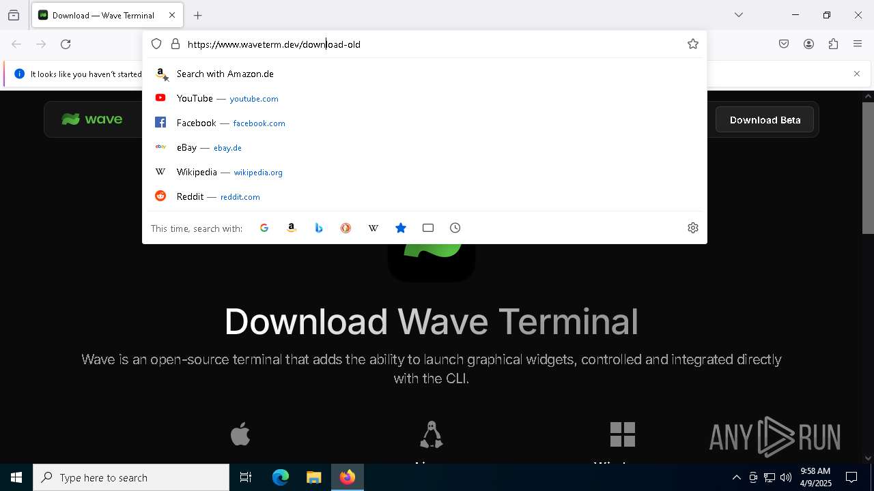Open Extensions puzzle icon

pos(833,44)
